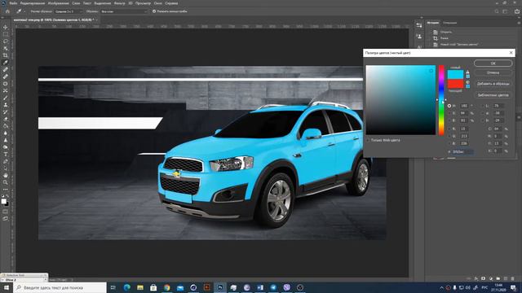Switch to the Операции tab
Screen dimensions: 522x293
tap(449, 23)
